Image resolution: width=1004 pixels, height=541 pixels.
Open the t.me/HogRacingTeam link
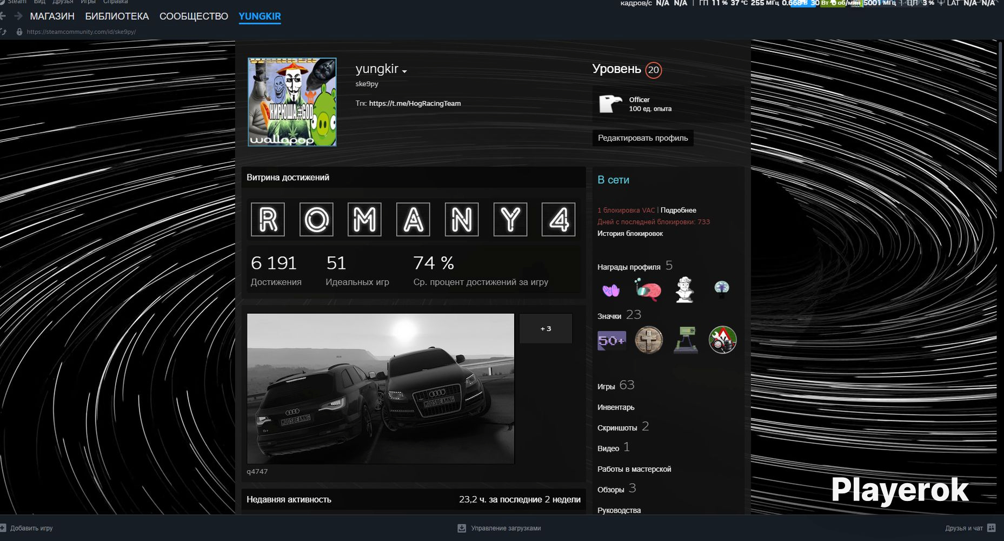(415, 103)
